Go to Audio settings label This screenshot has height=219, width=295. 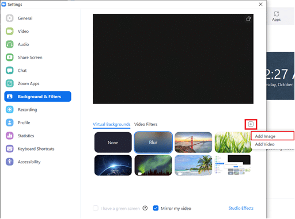point(24,44)
